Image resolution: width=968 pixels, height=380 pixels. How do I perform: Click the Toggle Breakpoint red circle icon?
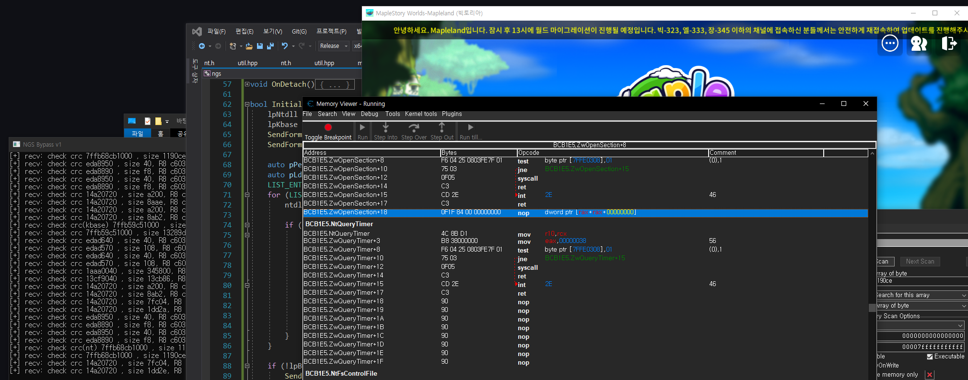[x=328, y=127]
